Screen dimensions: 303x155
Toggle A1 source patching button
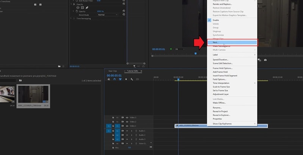point(109,131)
